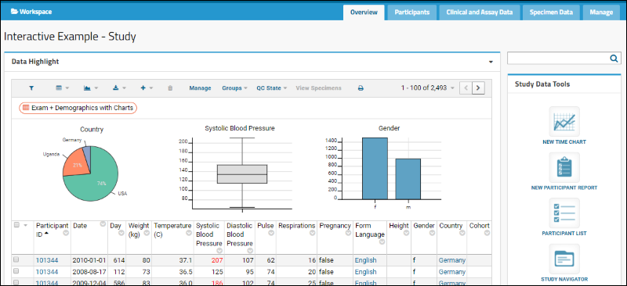627x286 pixels.
Task: Open the Participant List tool icon
Action: (564, 213)
